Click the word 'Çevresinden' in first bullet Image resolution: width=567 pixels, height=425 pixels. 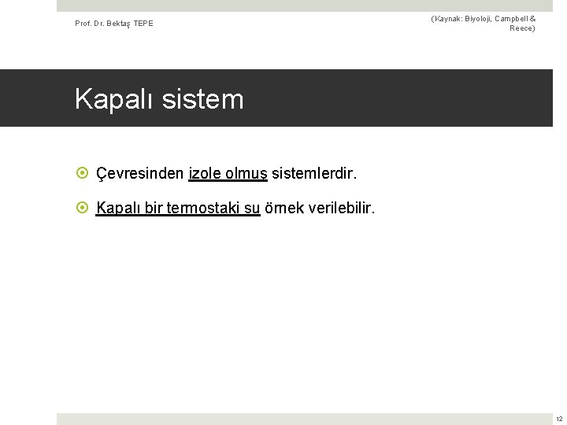[x=140, y=173]
